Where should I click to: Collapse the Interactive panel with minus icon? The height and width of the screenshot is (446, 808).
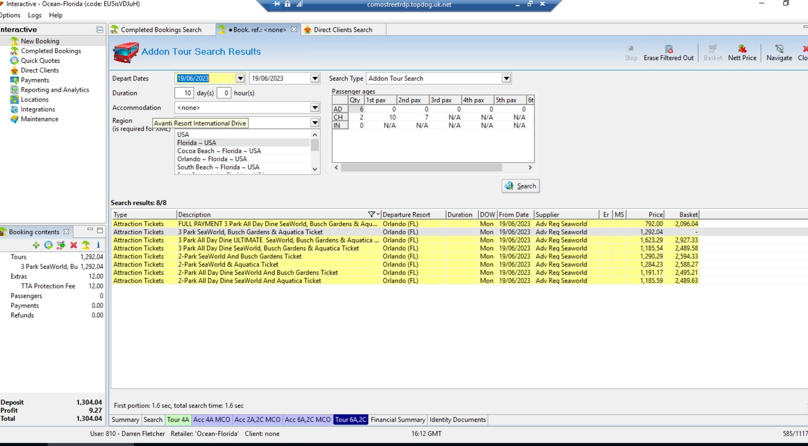(x=100, y=29)
